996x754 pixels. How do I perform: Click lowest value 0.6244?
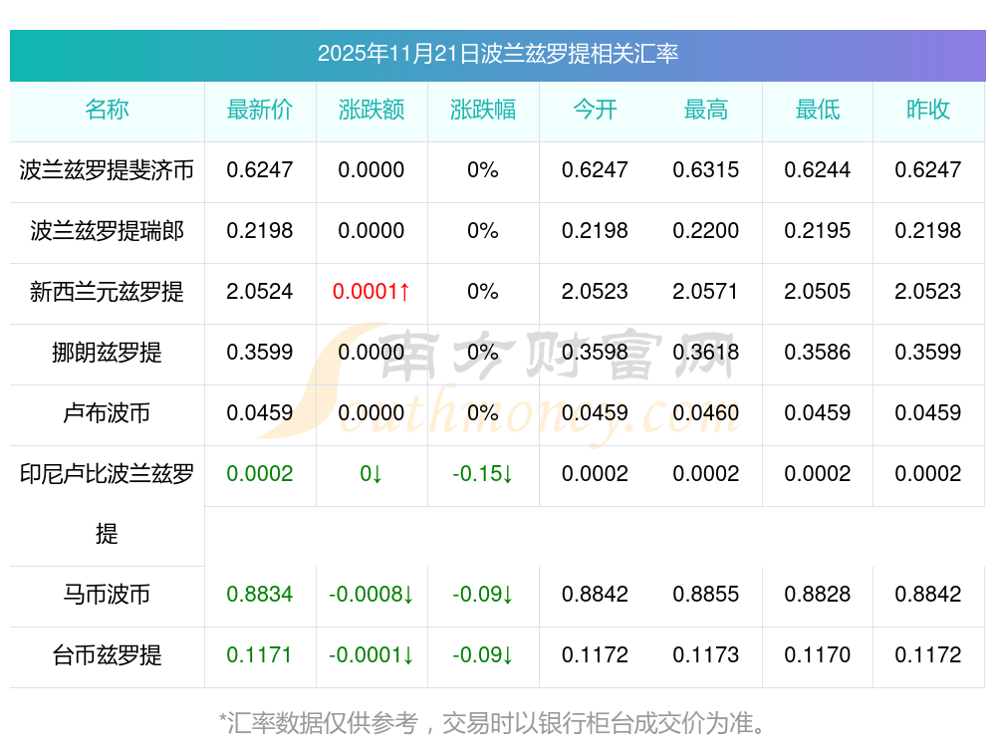818,170
